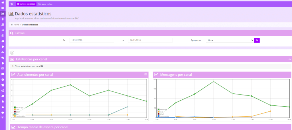Click the help question mark sidebar icon
The image size is (292, 130).
pos(3,41)
